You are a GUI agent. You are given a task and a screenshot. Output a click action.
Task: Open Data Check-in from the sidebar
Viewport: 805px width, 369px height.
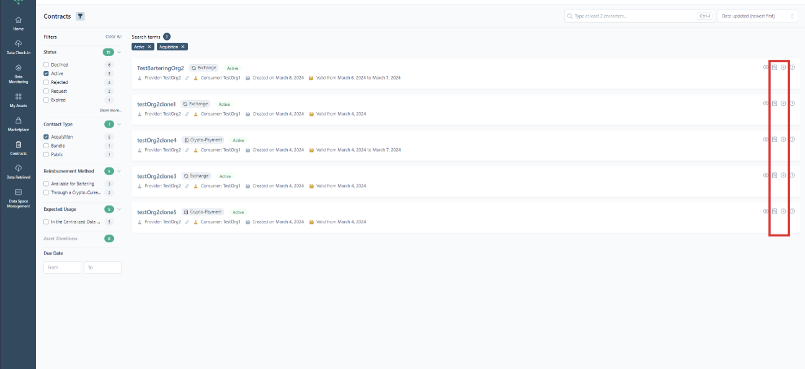(18, 47)
